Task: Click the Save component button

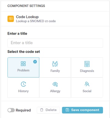Action: [83, 110]
